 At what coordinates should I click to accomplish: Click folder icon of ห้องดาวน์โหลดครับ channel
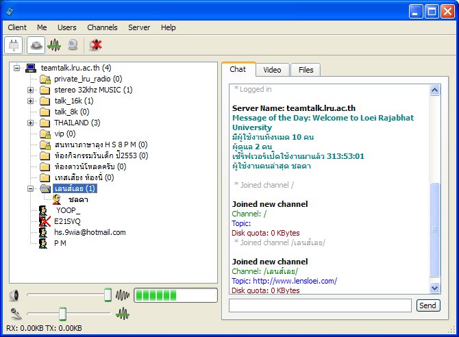45,167
